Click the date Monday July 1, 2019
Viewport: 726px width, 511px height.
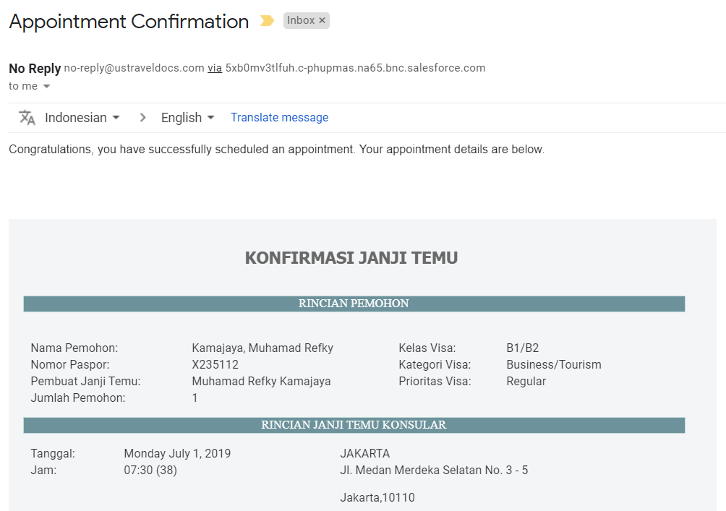coord(177,454)
